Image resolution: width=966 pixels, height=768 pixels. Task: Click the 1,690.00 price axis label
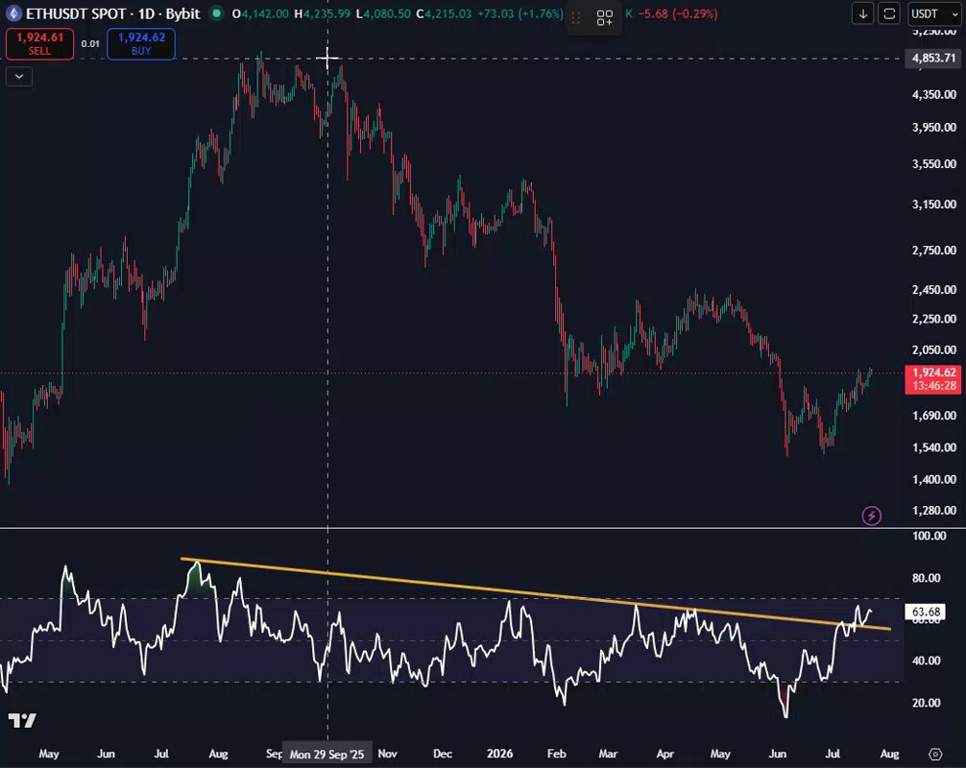pos(934,416)
